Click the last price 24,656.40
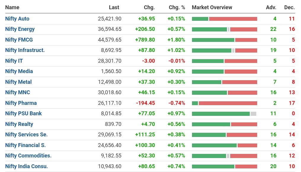The image size is (301, 172). point(110,145)
